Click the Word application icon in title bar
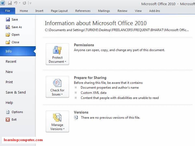Image resolution: width=195 pixels, height=146 pixels. click(x=2, y=3)
